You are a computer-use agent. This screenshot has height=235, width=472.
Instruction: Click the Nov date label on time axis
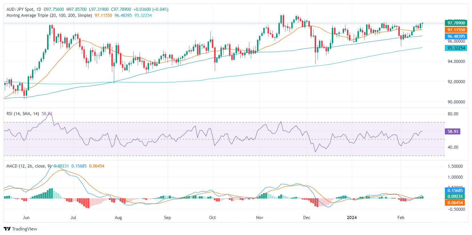click(260, 217)
